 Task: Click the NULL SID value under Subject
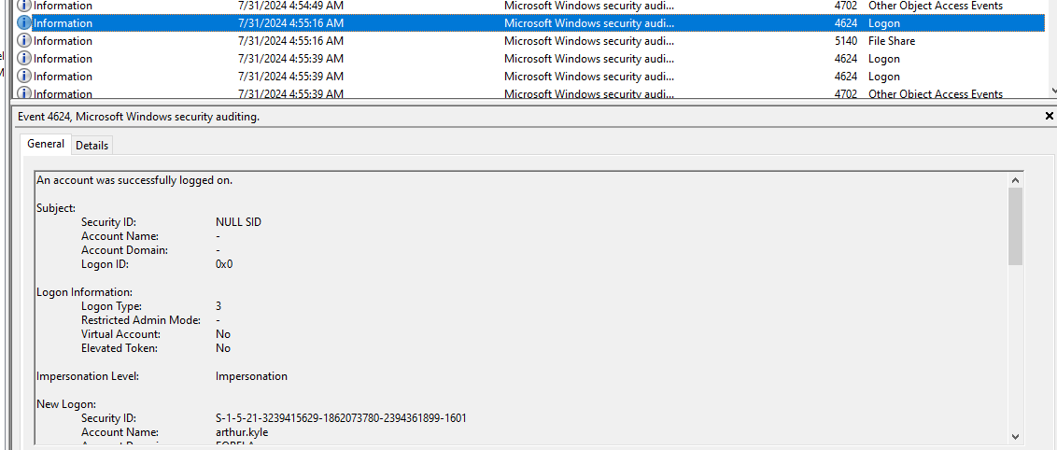pos(238,222)
